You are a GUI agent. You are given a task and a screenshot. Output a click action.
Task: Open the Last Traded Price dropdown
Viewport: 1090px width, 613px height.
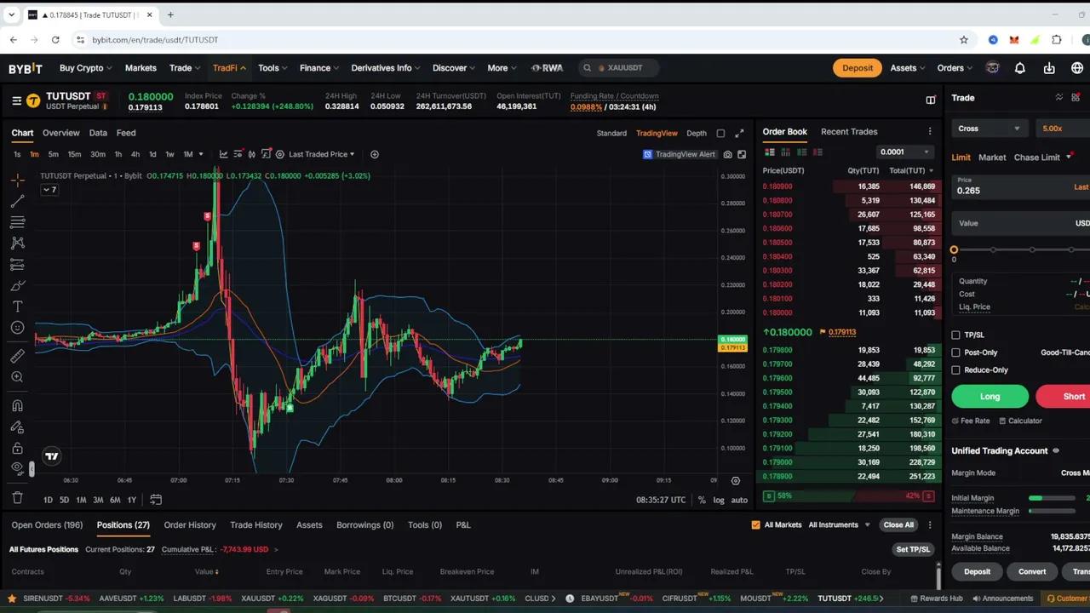[321, 154]
